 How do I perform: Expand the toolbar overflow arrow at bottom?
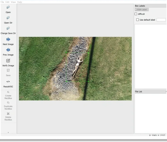click(x=8, y=133)
